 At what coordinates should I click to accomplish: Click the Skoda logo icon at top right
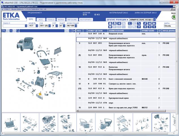(174, 17)
